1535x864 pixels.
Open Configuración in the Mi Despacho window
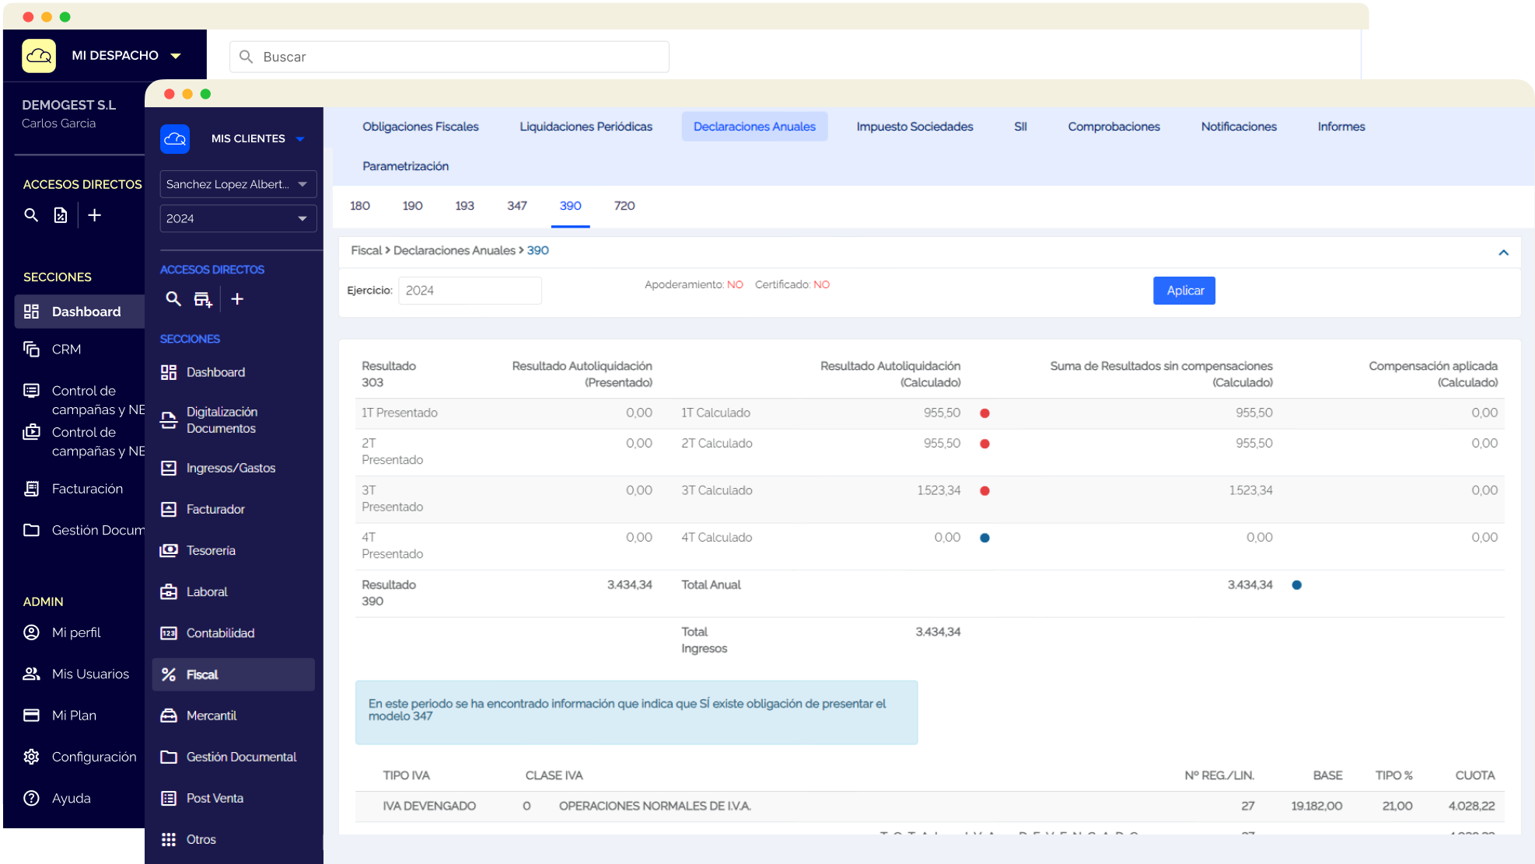(79, 756)
